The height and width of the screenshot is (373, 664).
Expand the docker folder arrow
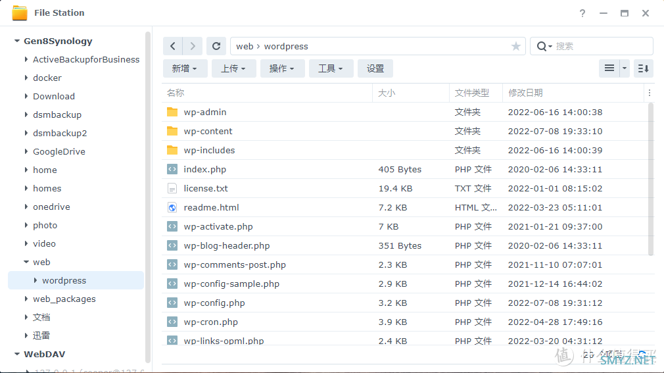(26, 78)
